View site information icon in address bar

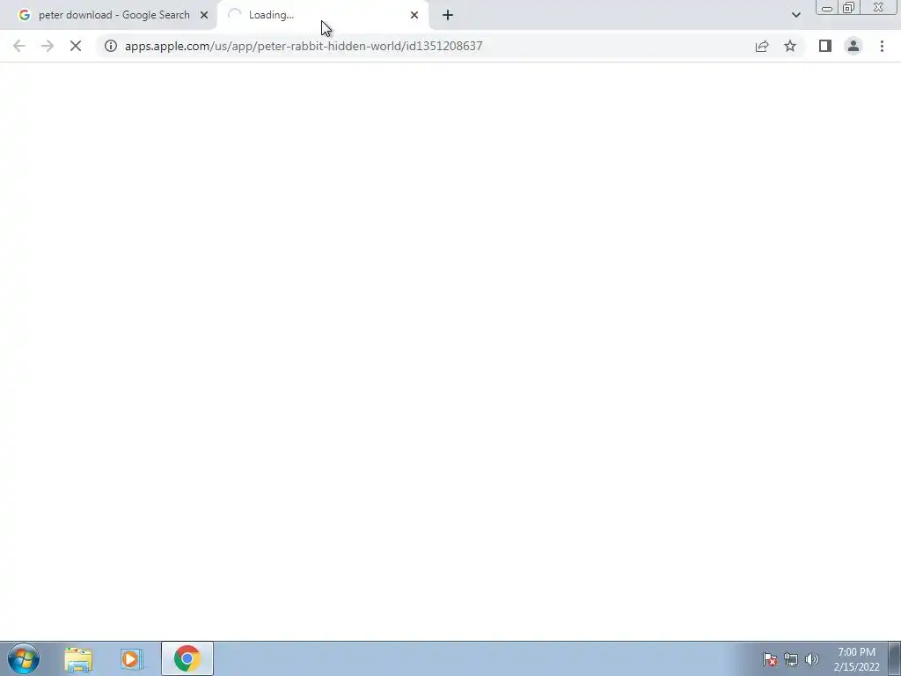pos(111,46)
